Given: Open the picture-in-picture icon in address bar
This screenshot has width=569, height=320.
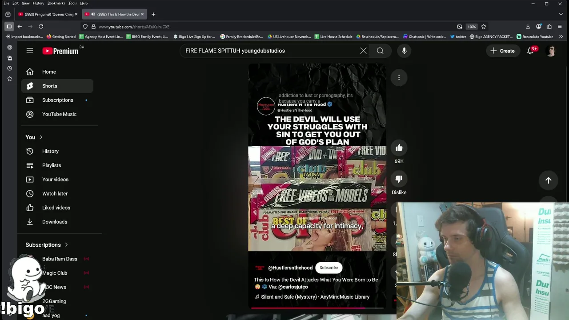Looking at the screenshot, I should (460, 27).
